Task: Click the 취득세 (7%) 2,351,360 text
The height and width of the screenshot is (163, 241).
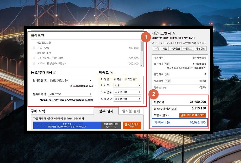Action: point(82,86)
